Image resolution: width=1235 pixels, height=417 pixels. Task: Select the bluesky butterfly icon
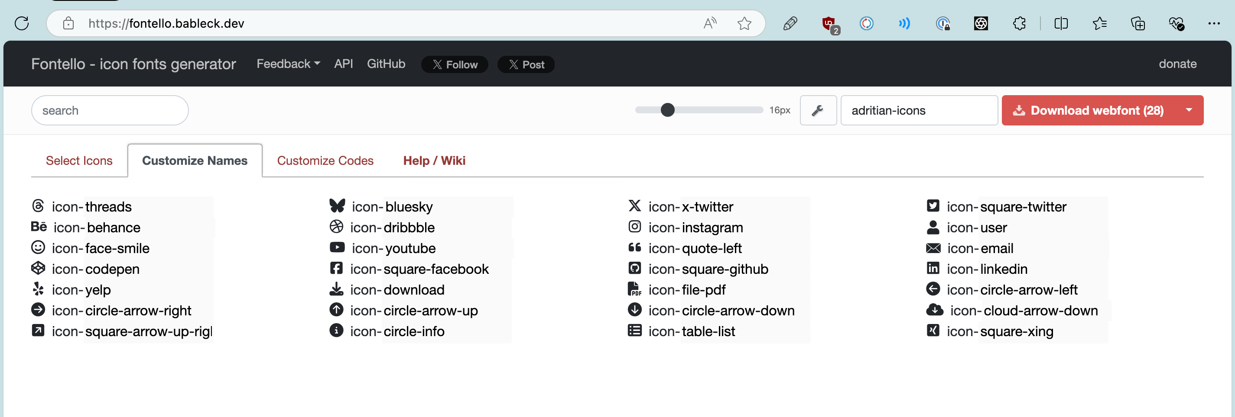coord(337,206)
